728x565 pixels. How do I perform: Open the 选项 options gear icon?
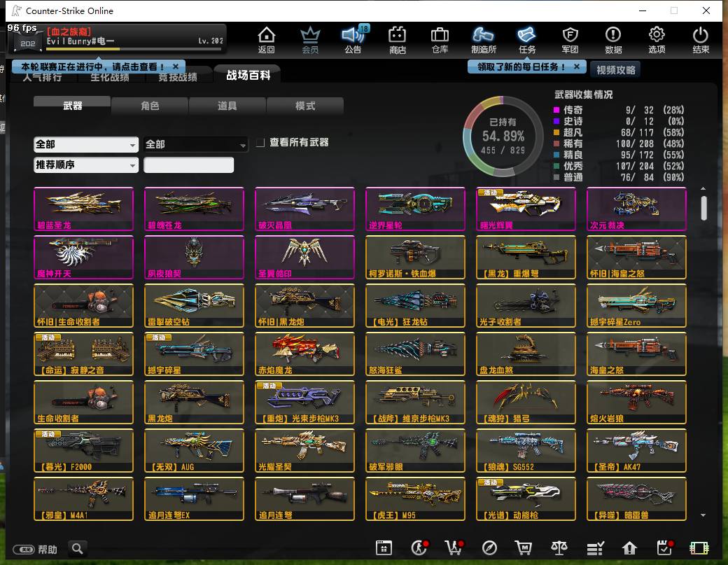tap(657, 40)
